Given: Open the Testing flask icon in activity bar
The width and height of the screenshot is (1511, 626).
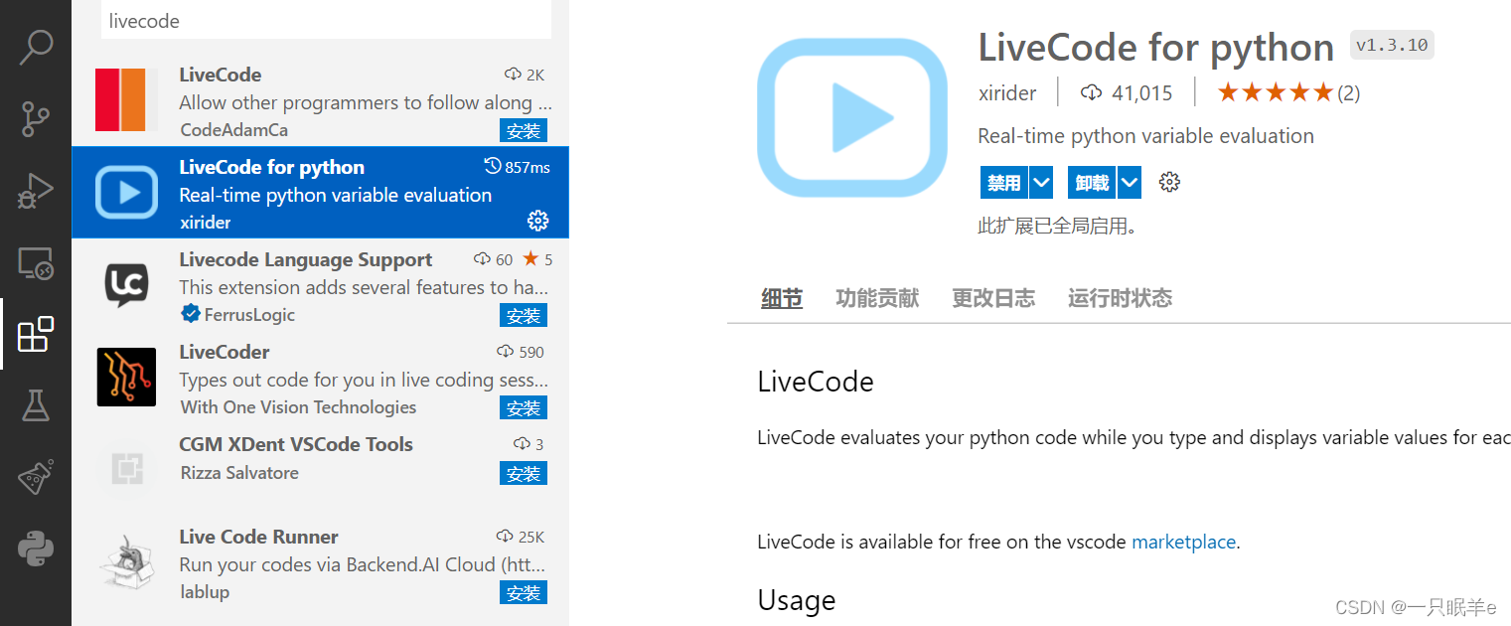Looking at the screenshot, I should click(x=36, y=405).
